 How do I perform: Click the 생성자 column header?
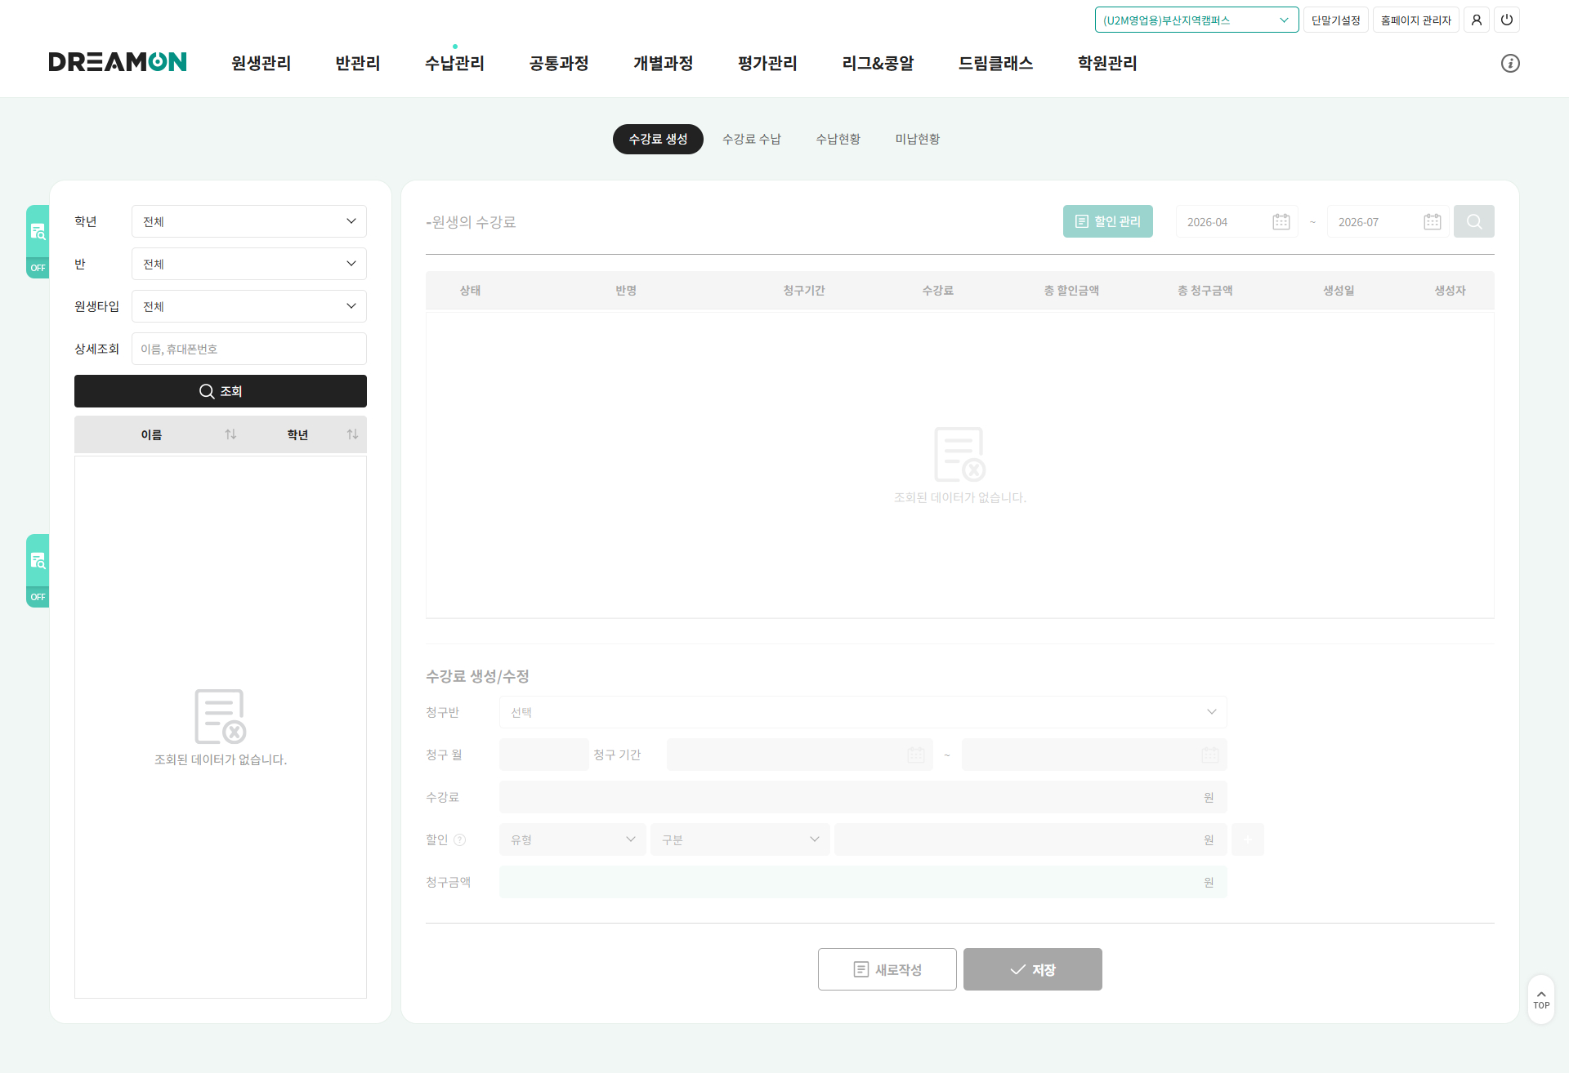(x=1451, y=290)
